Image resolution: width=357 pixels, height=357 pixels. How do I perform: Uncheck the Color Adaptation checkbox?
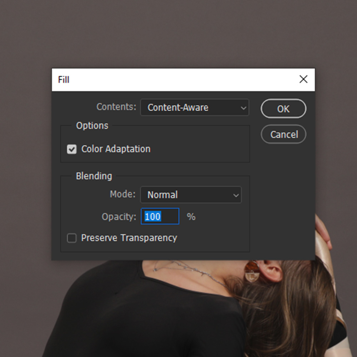point(72,149)
